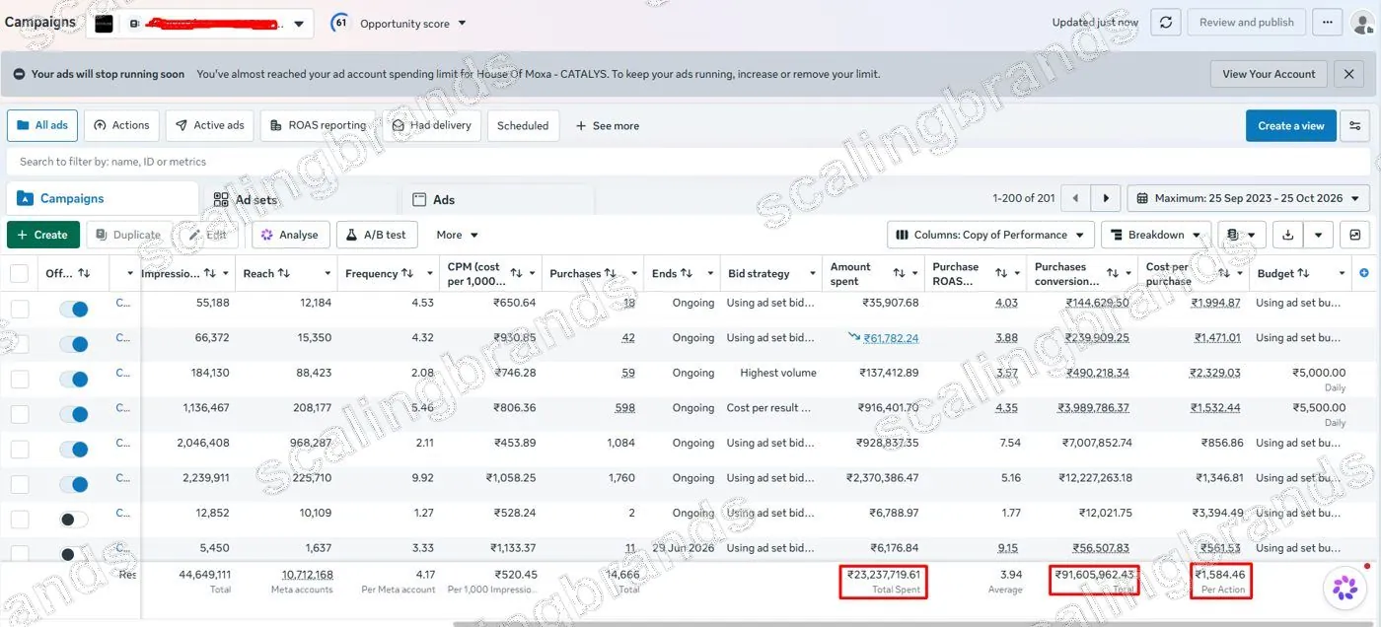Check the row with 2,239,911 impressions

(19, 484)
